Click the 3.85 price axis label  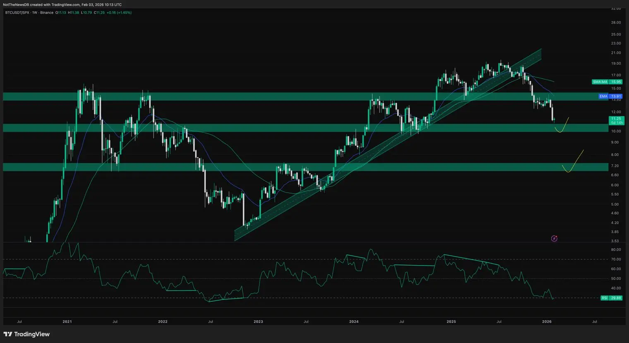click(615, 232)
